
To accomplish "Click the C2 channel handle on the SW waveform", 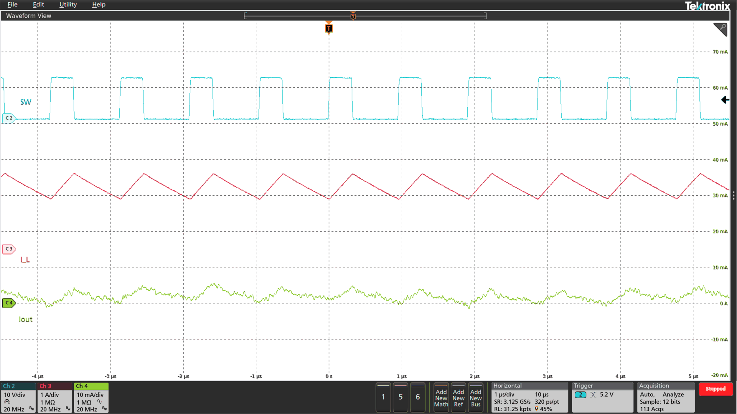I will click(x=8, y=118).
